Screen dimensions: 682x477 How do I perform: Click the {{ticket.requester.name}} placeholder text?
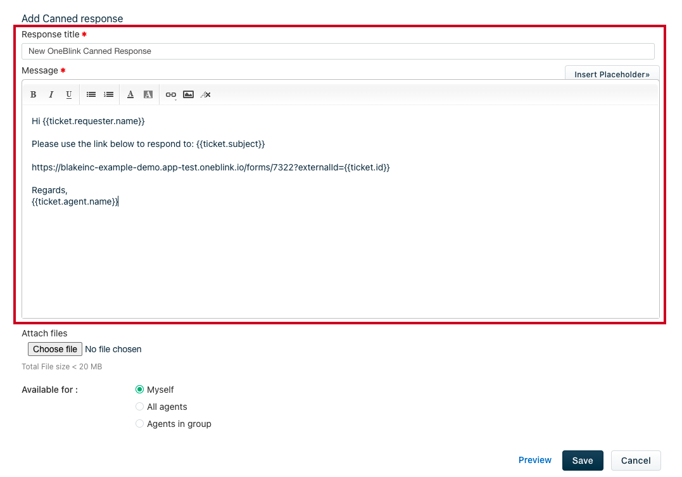tap(94, 121)
